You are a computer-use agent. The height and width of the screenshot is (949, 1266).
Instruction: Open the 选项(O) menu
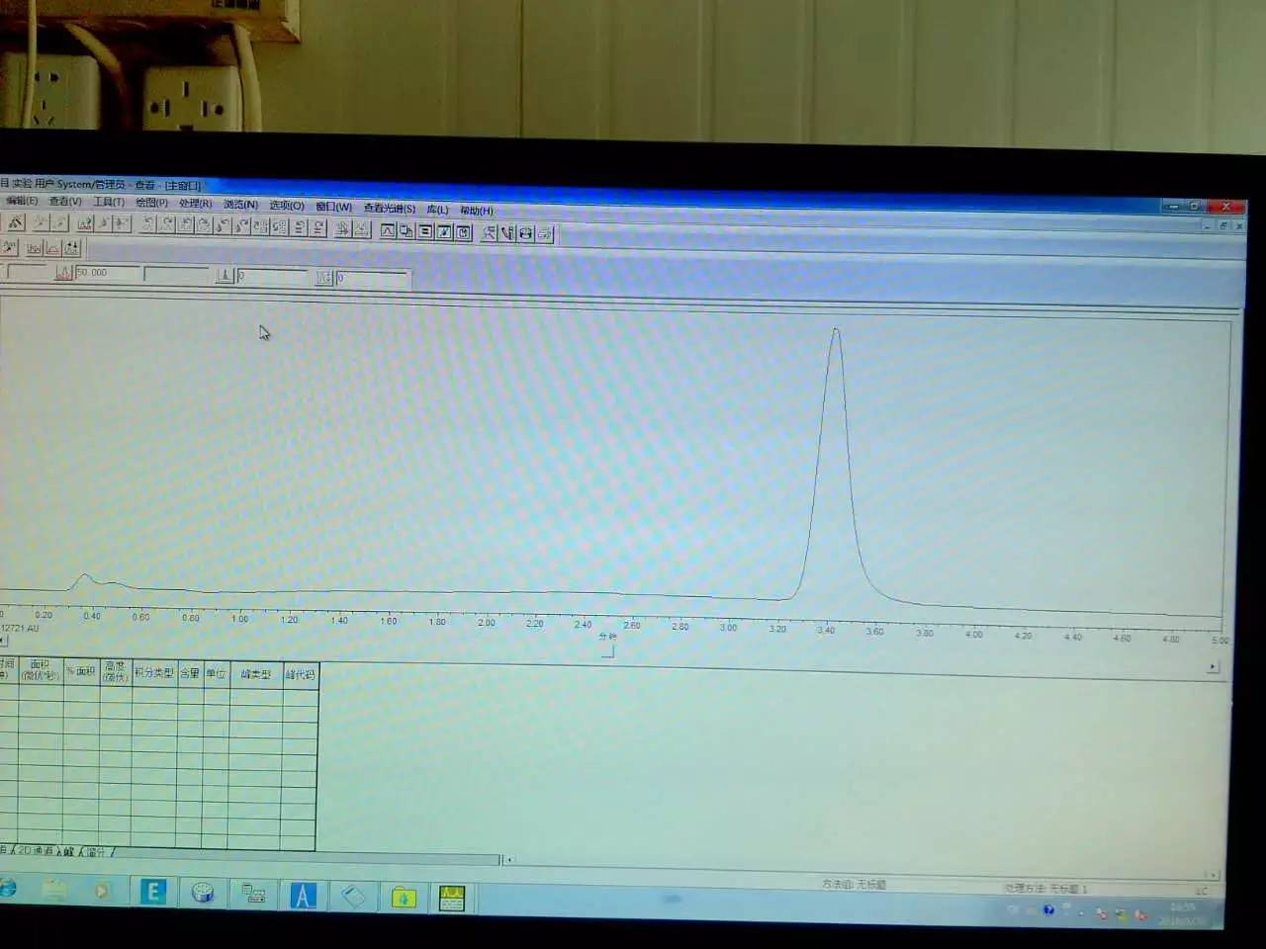[287, 206]
